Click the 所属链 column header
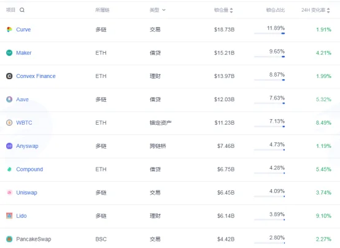The width and height of the screenshot is (340, 248). (102, 10)
